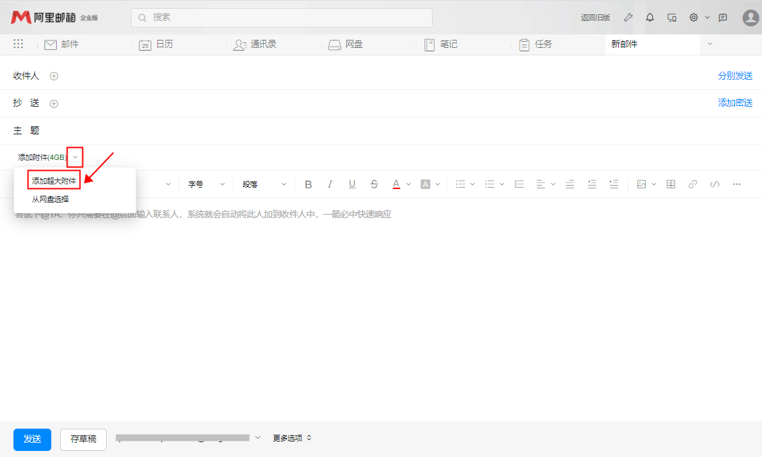Toggle italic text formatting

point(330,184)
